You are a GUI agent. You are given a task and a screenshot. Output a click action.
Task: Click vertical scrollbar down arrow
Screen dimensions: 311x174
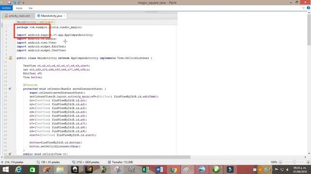pos(309,153)
